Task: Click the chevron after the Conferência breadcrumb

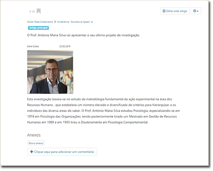Action: (92, 22)
